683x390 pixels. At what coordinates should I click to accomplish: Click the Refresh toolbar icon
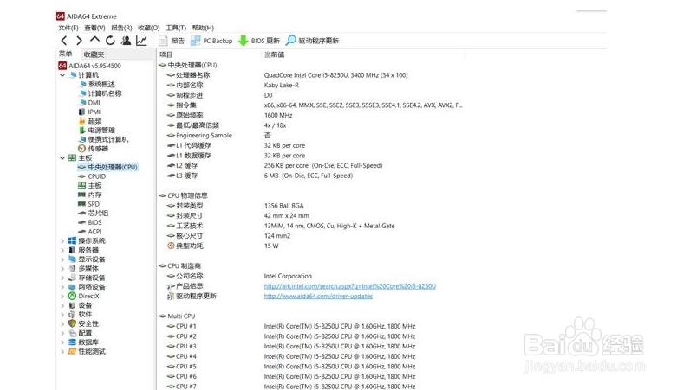click(x=110, y=41)
